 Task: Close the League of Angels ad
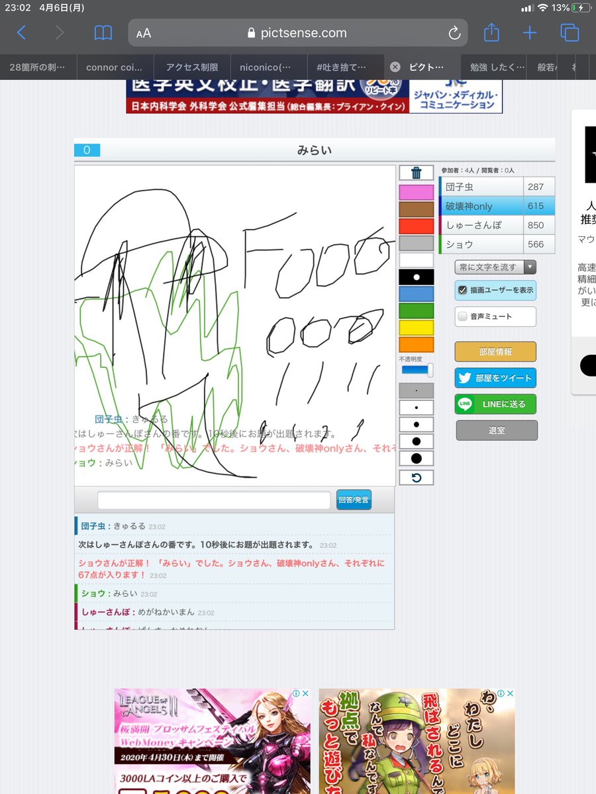[x=305, y=694]
